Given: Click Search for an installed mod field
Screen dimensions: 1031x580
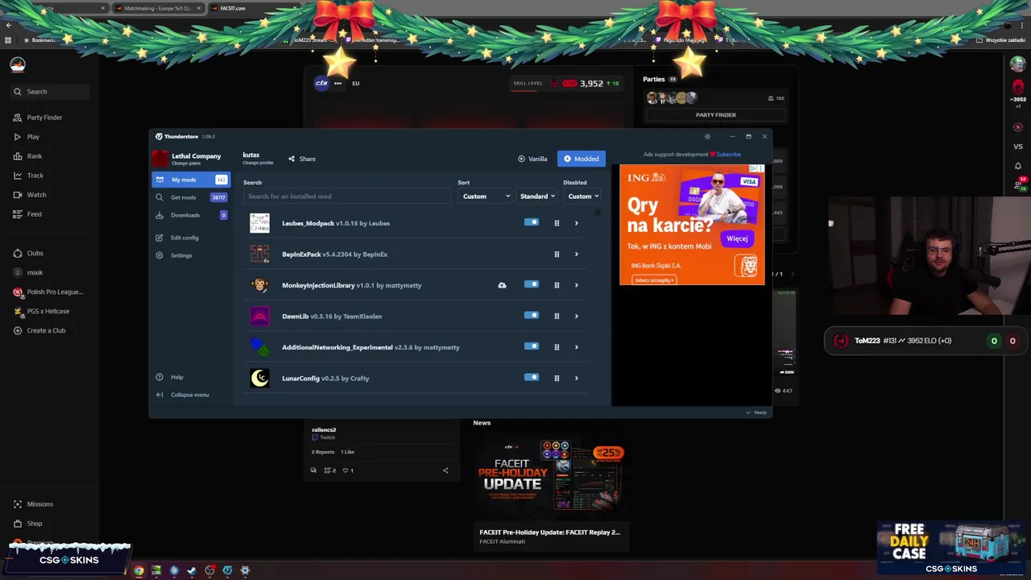Looking at the screenshot, I should (347, 197).
